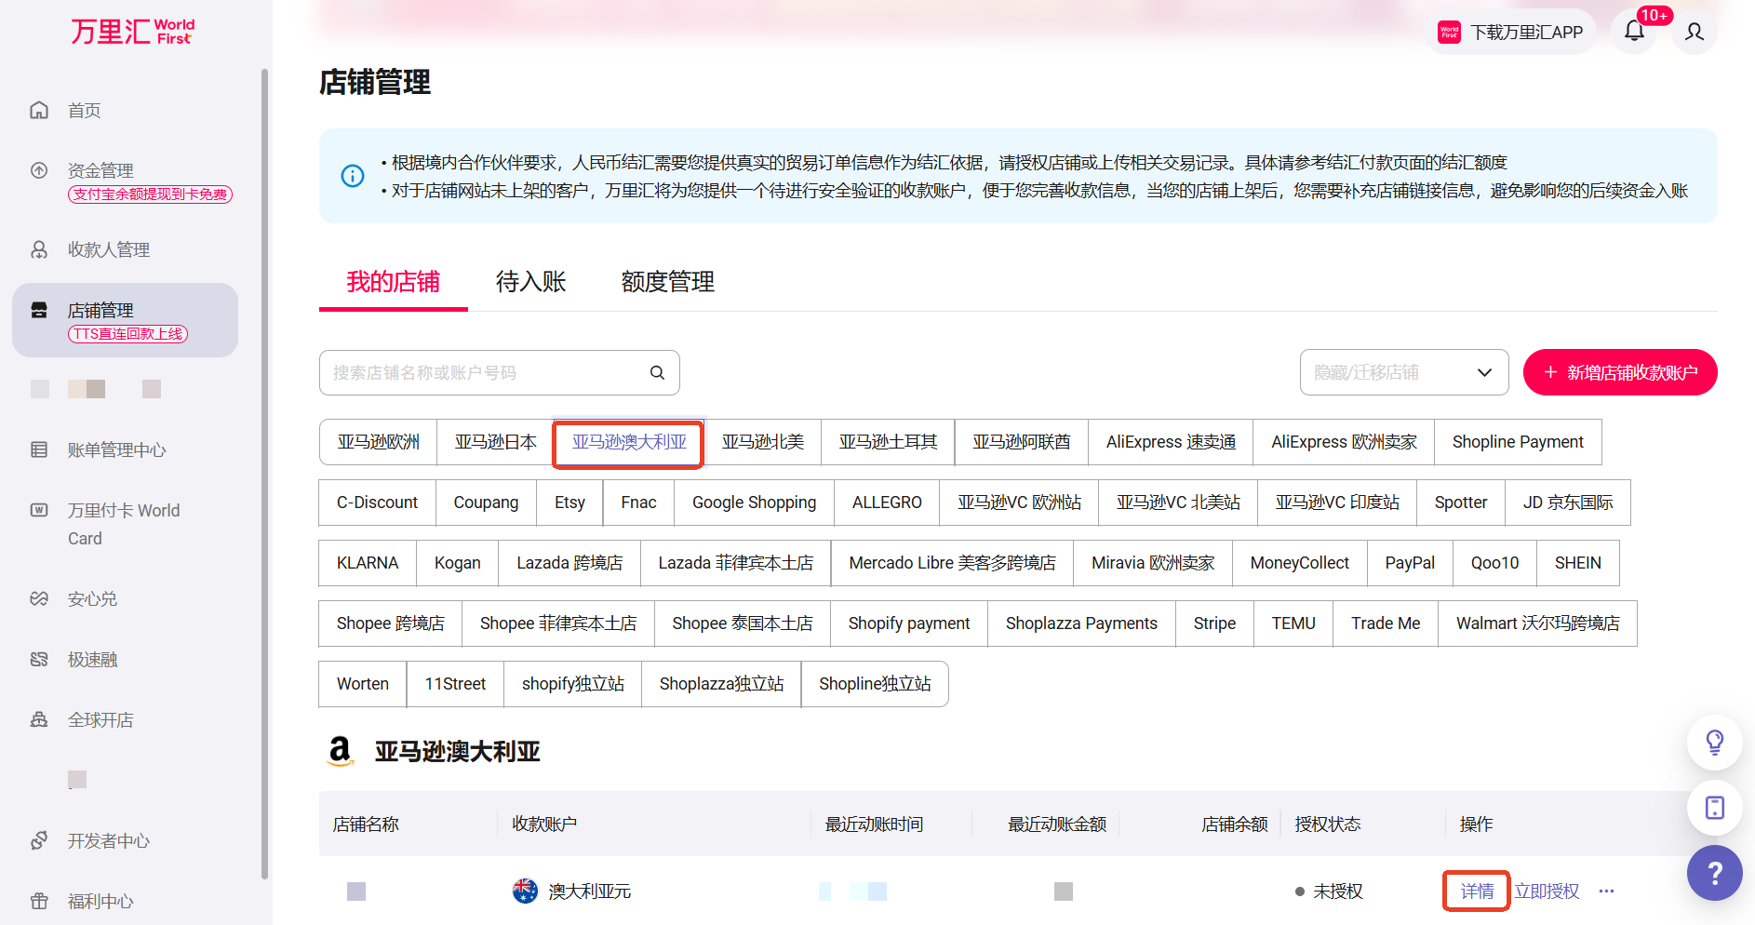Click the store name search field
Image resolution: width=1755 pixels, height=925 pixels.
[484, 373]
